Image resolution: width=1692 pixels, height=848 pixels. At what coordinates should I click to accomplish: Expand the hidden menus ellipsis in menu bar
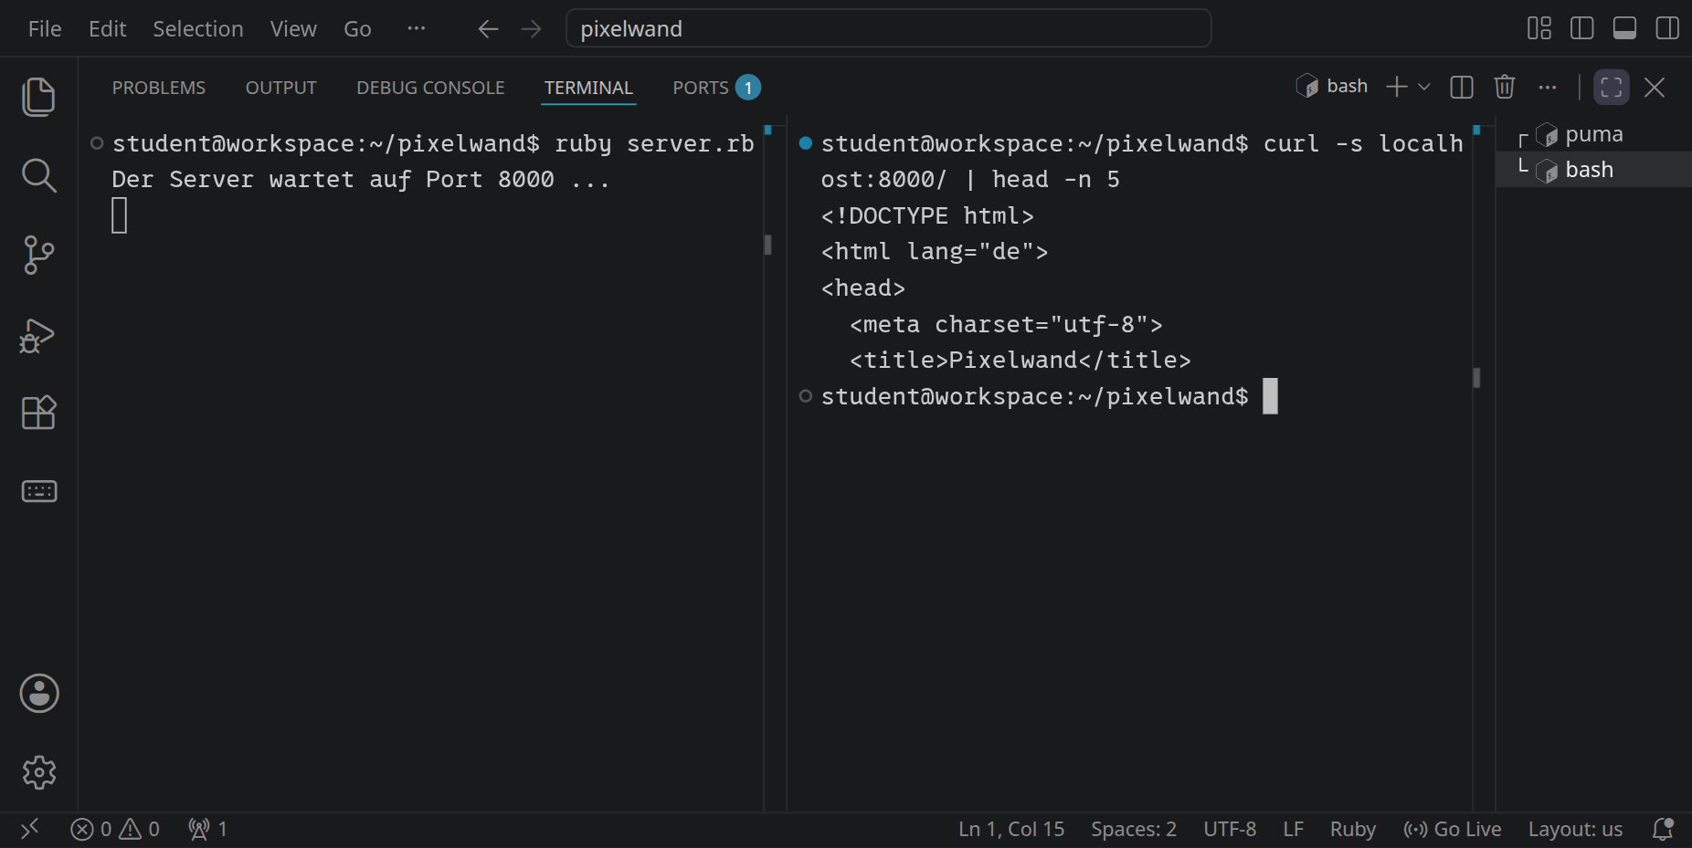[x=417, y=28]
